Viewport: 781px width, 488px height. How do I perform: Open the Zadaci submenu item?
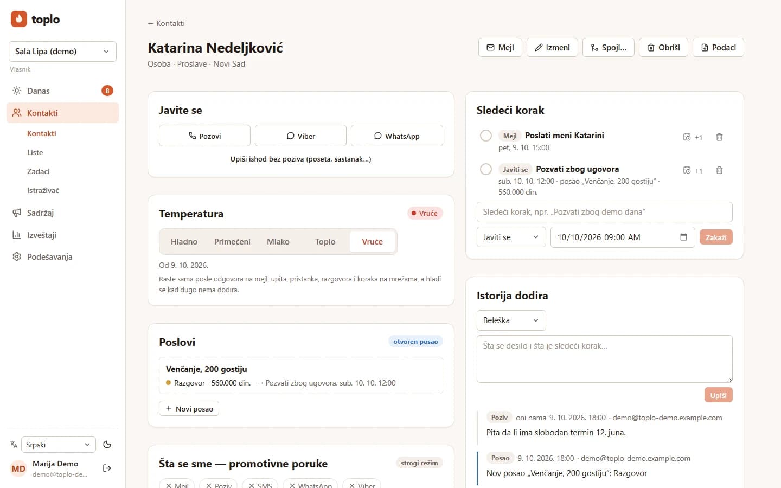pyautogui.click(x=39, y=171)
